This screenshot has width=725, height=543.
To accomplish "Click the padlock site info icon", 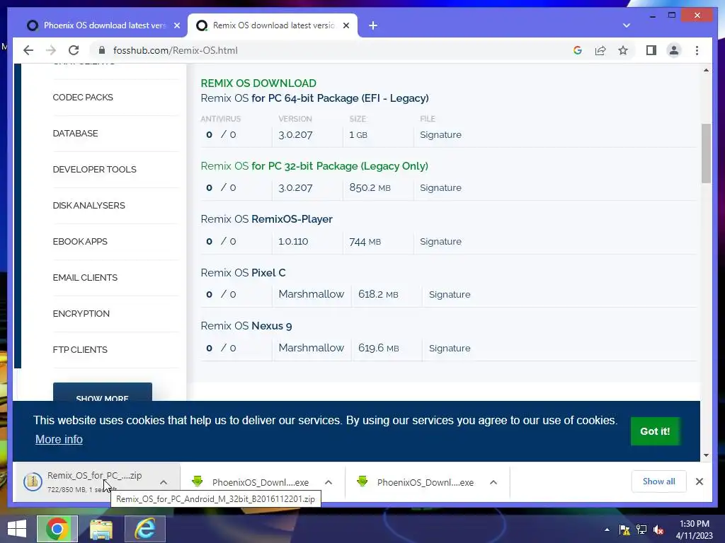I will point(102,50).
